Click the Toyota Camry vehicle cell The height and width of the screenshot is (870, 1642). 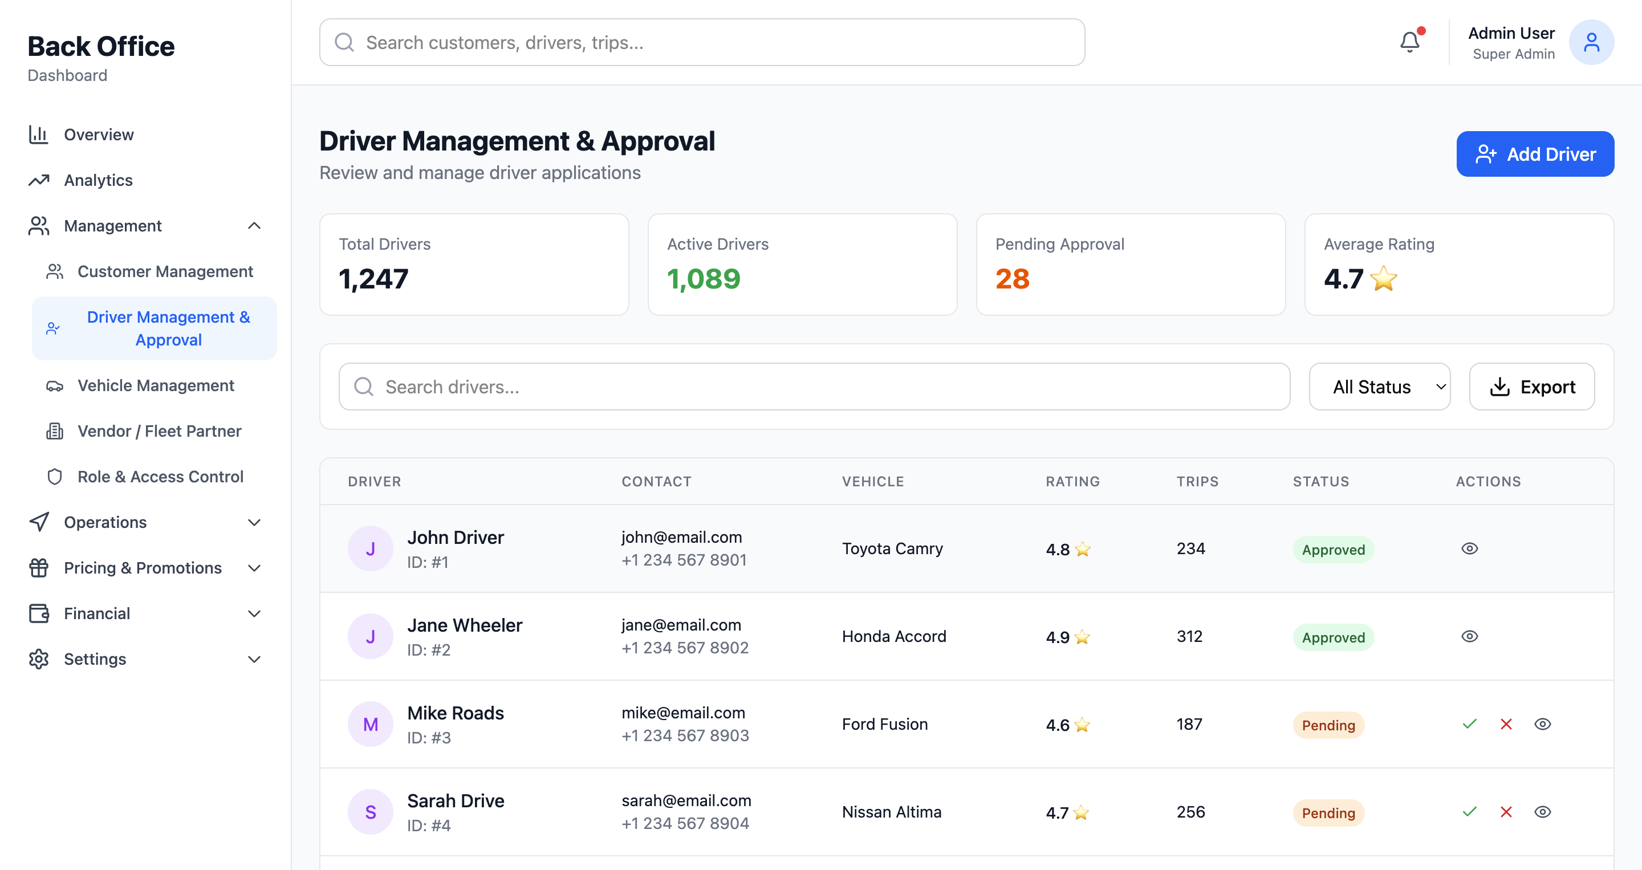coord(892,549)
